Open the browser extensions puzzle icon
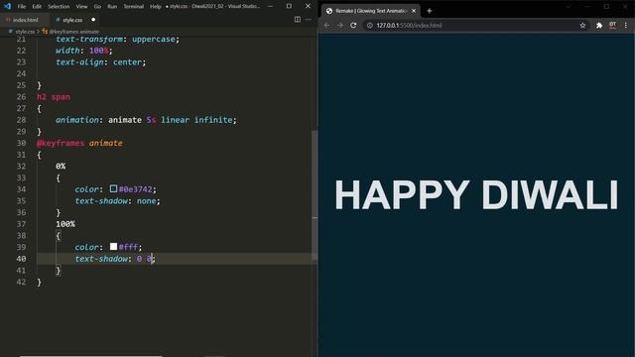 [599, 25]
